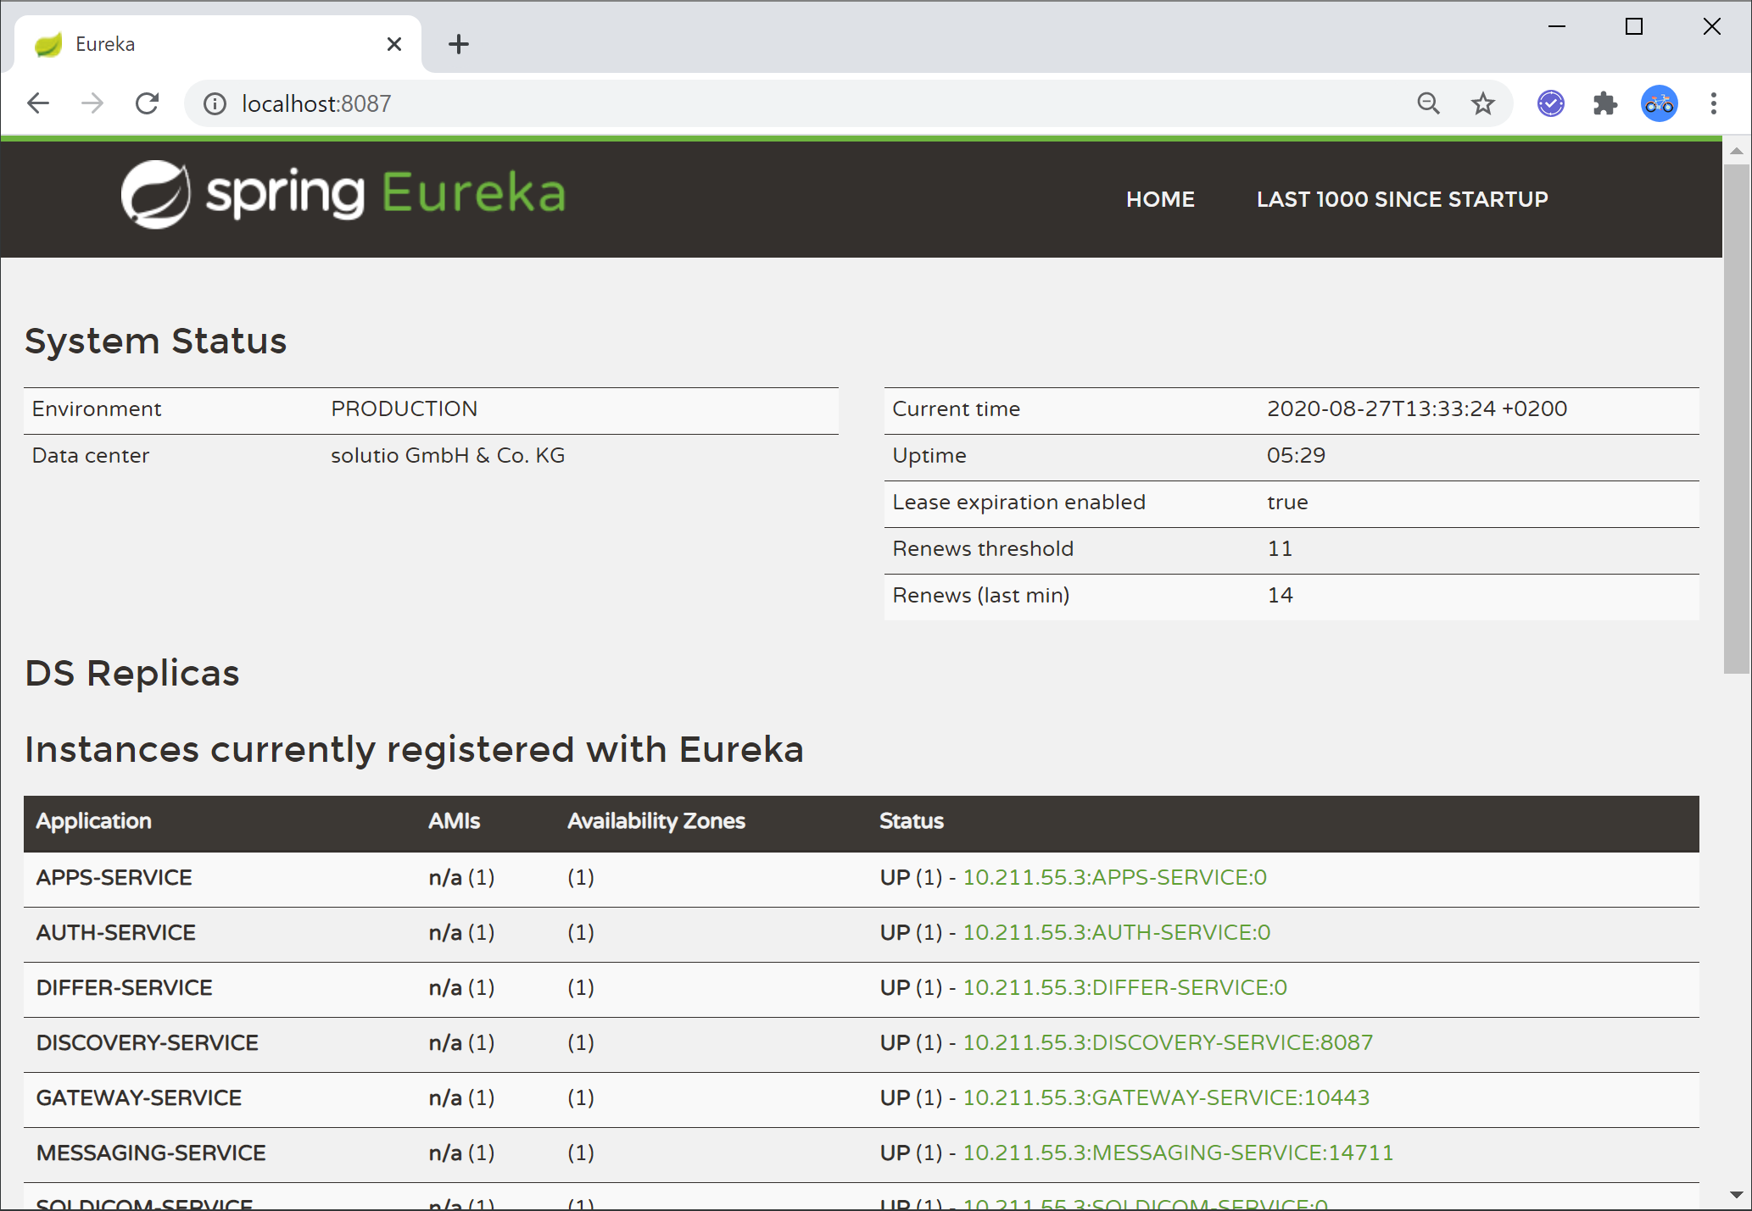Click the Spring Eureka logo
This screenshot has width=1752, height=1211.
(343, 194)
